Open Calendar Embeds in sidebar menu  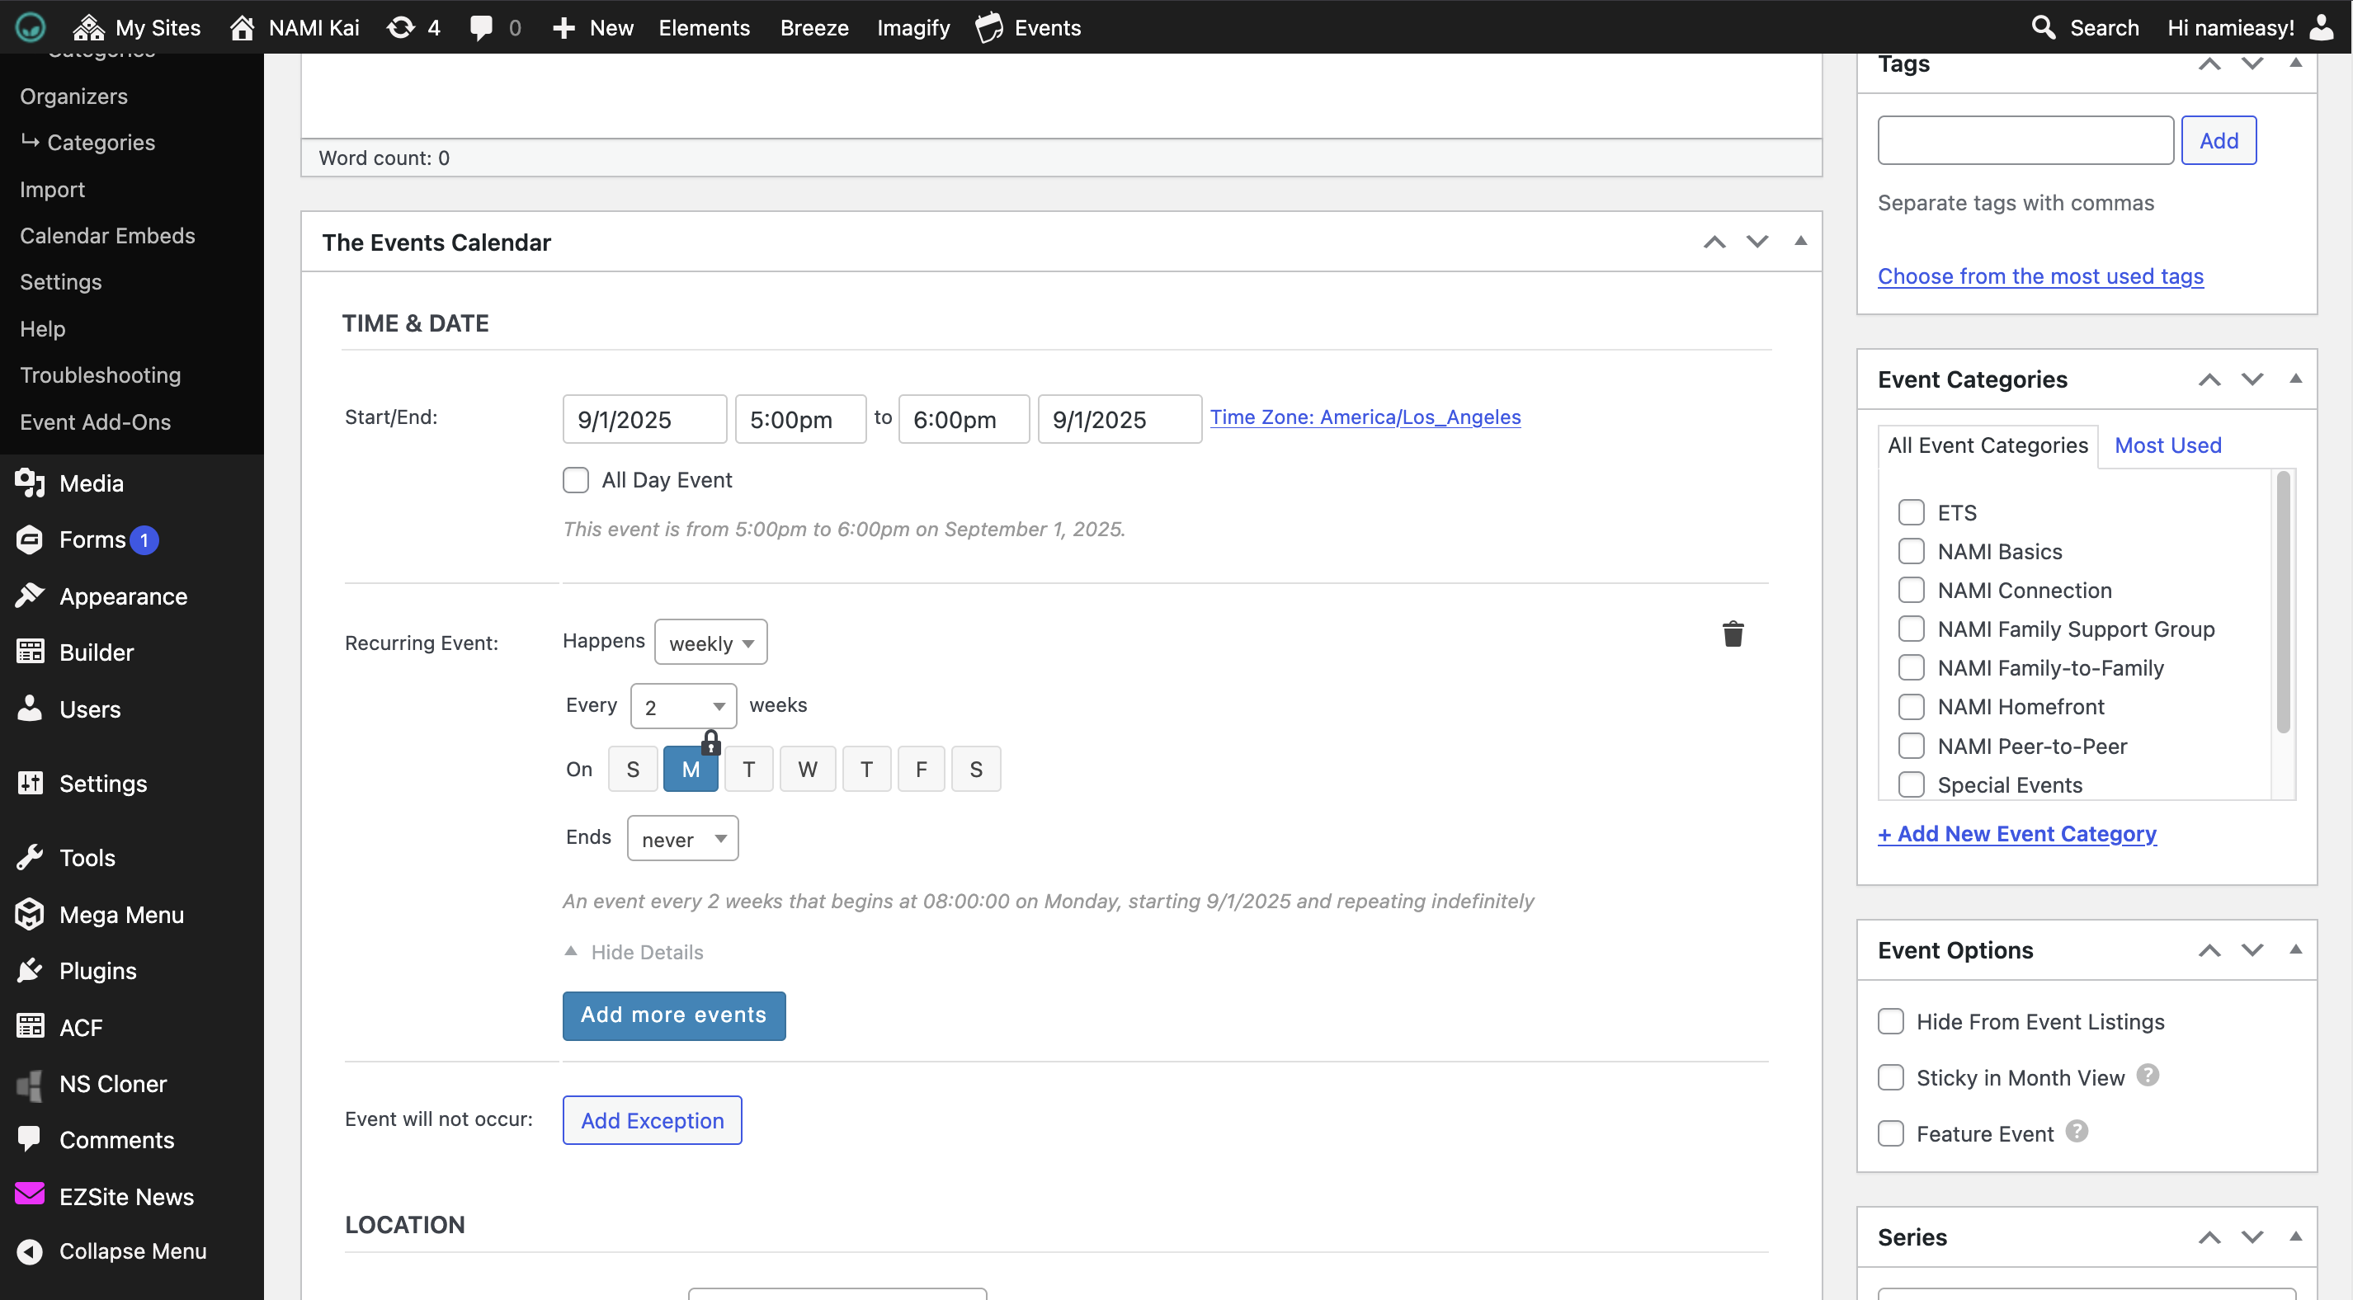107,235
